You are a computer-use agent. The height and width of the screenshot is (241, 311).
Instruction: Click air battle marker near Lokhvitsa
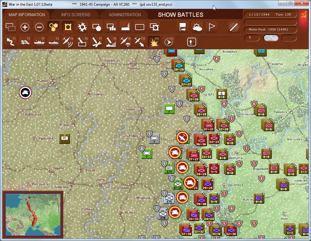coord(182,137)
